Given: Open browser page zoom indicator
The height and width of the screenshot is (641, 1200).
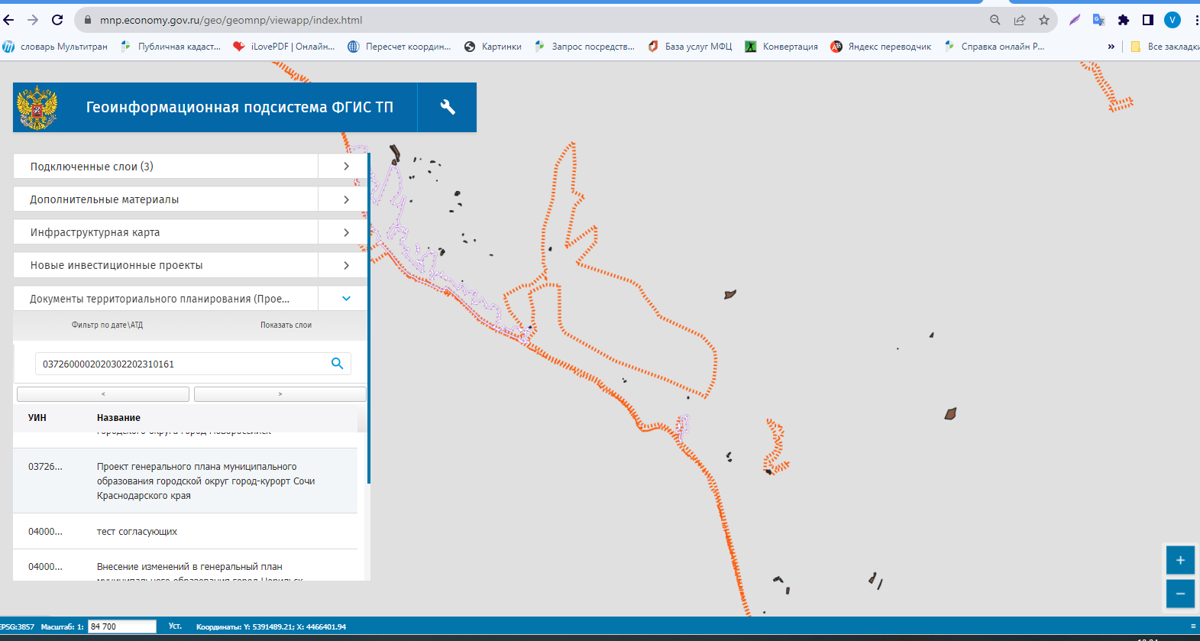Looking at the screenshot, I should 995,20.
